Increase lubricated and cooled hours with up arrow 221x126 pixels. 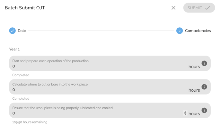[x=185, y=112]
